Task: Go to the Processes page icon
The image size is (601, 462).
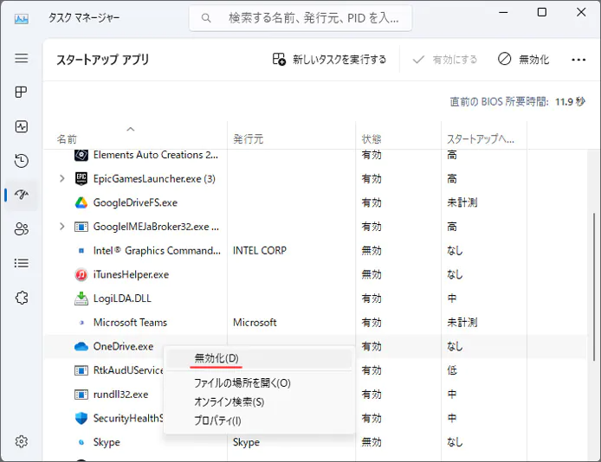Action: (22, 92)
